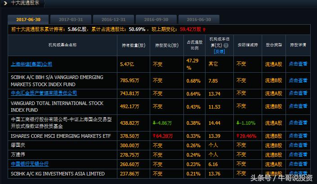
Task: Click the 5.47亿 holding value
Action: (x=127, y=64)
